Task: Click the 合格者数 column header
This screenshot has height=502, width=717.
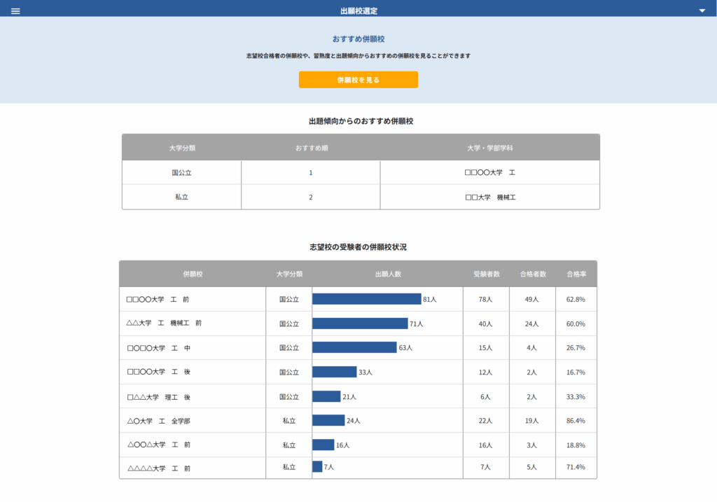Action: [x=533, y=274]
